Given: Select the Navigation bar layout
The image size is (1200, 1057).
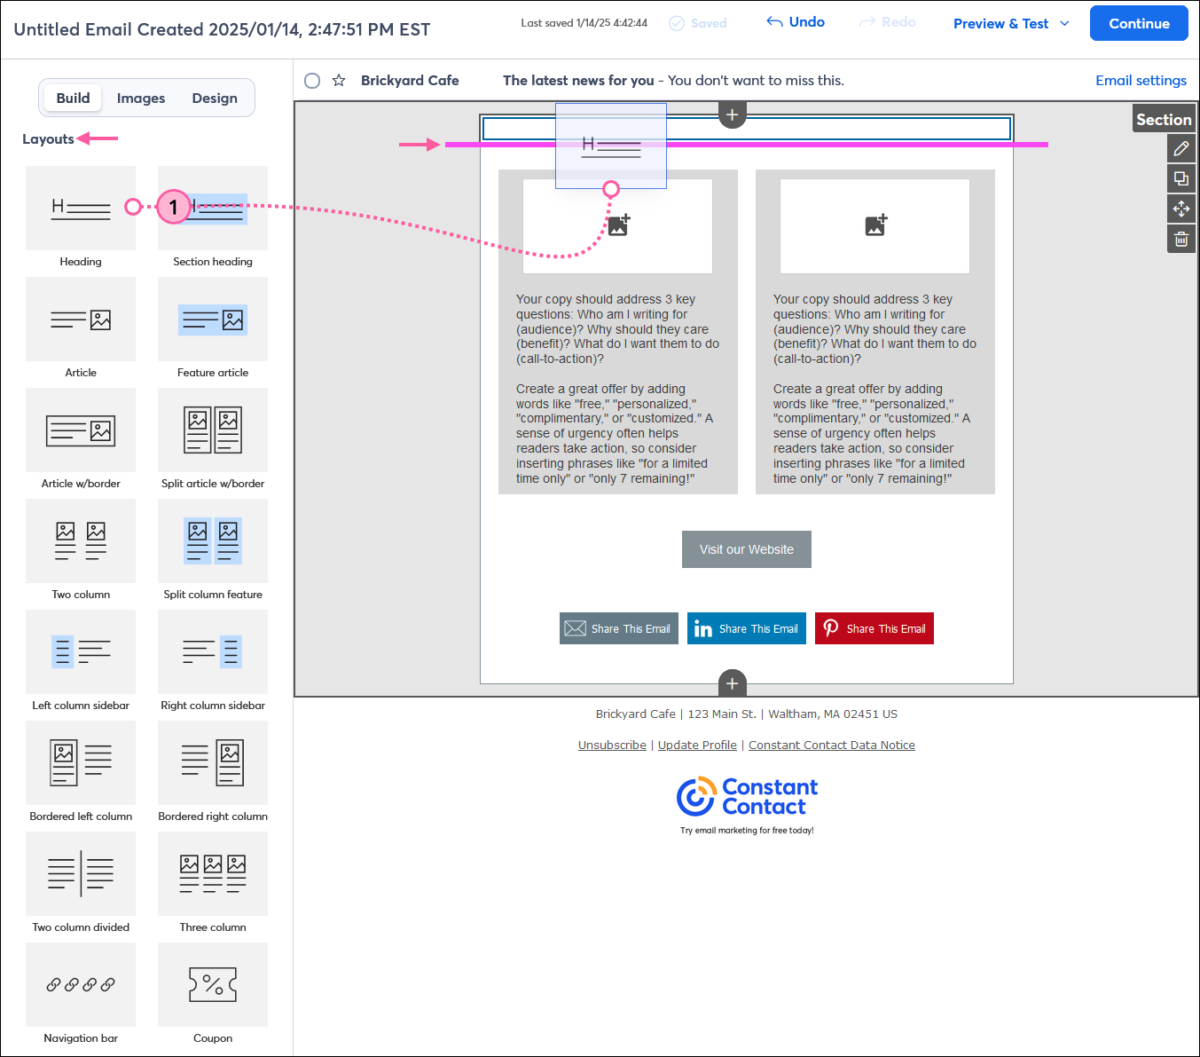Looking at the screenshot, I should point(81,985).
